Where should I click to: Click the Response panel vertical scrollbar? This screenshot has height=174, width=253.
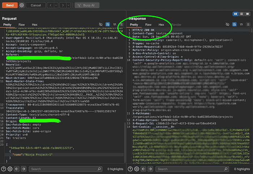point(252,30)
